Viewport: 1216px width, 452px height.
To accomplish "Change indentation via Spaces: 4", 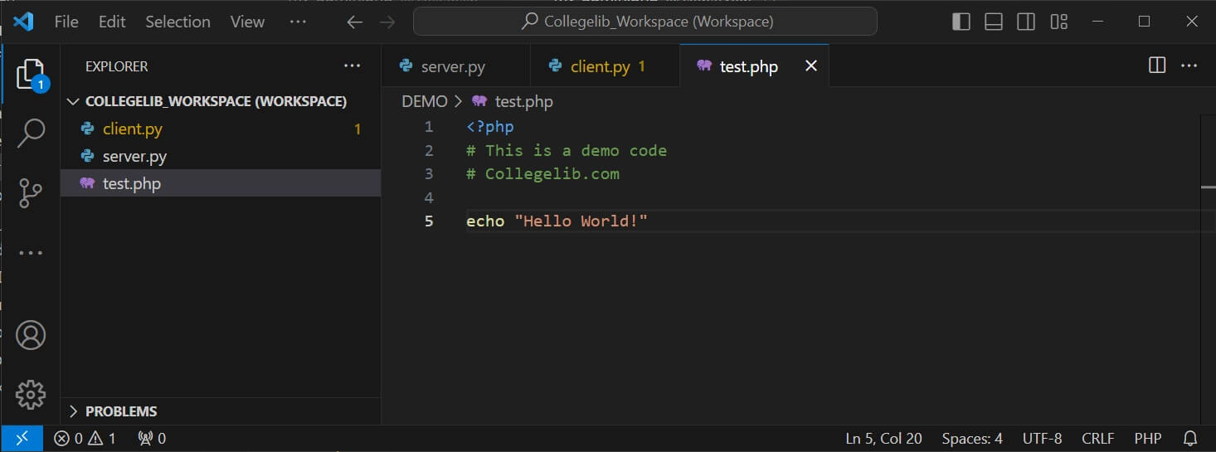I will (x=972, y=438).
